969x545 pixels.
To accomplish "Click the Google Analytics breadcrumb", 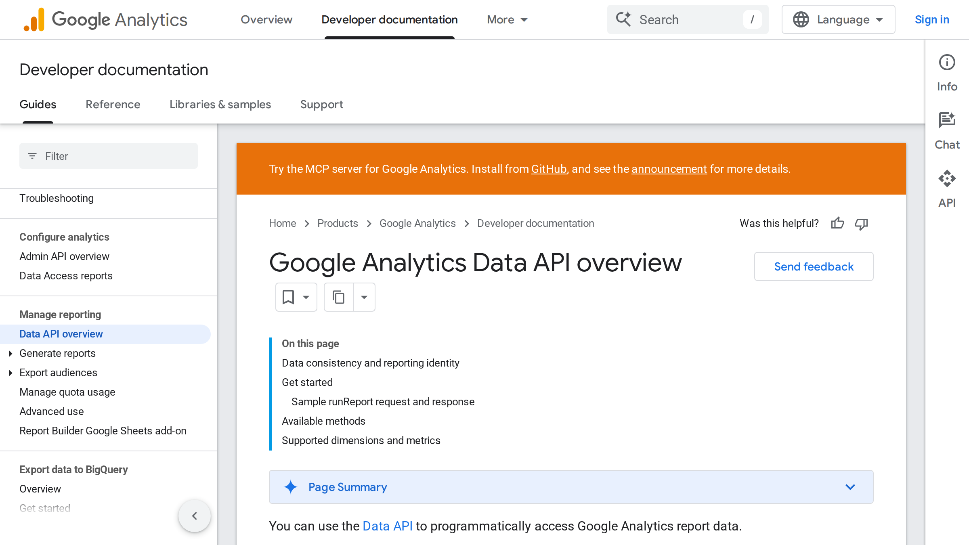I will pos(417,223).
